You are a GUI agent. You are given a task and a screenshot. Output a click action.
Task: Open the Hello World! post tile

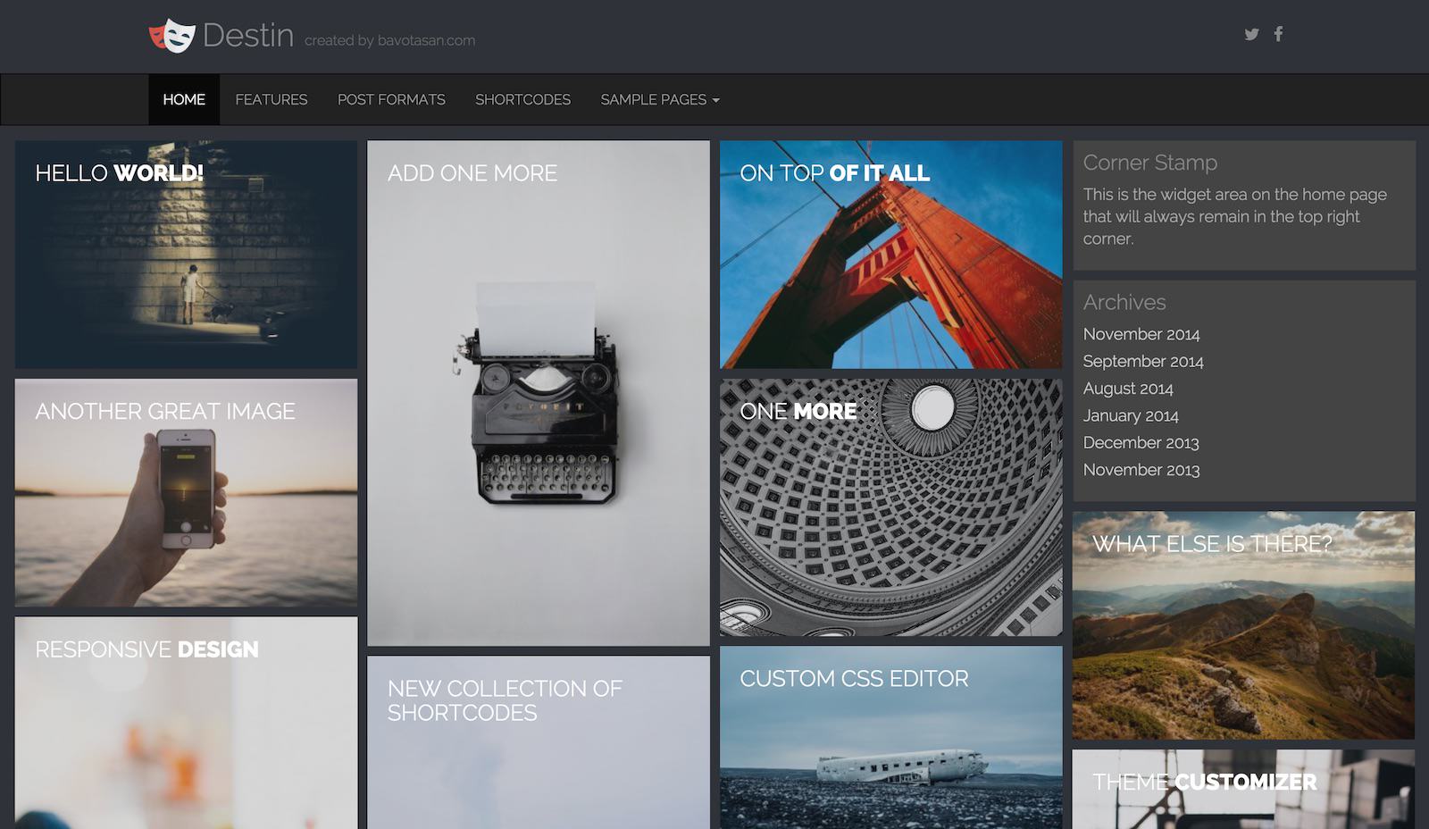pos(186,255)
